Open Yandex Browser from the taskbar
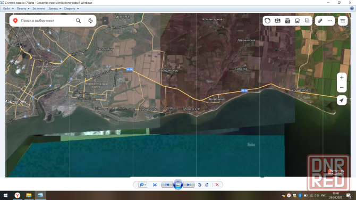 (17, 195)
